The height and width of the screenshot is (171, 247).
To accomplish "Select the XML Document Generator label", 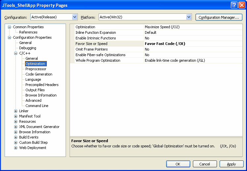I will [39, 127].
